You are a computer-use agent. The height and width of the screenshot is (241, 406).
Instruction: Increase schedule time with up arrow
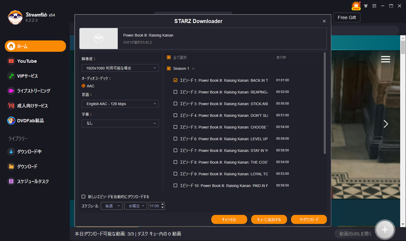click(162, 204)
